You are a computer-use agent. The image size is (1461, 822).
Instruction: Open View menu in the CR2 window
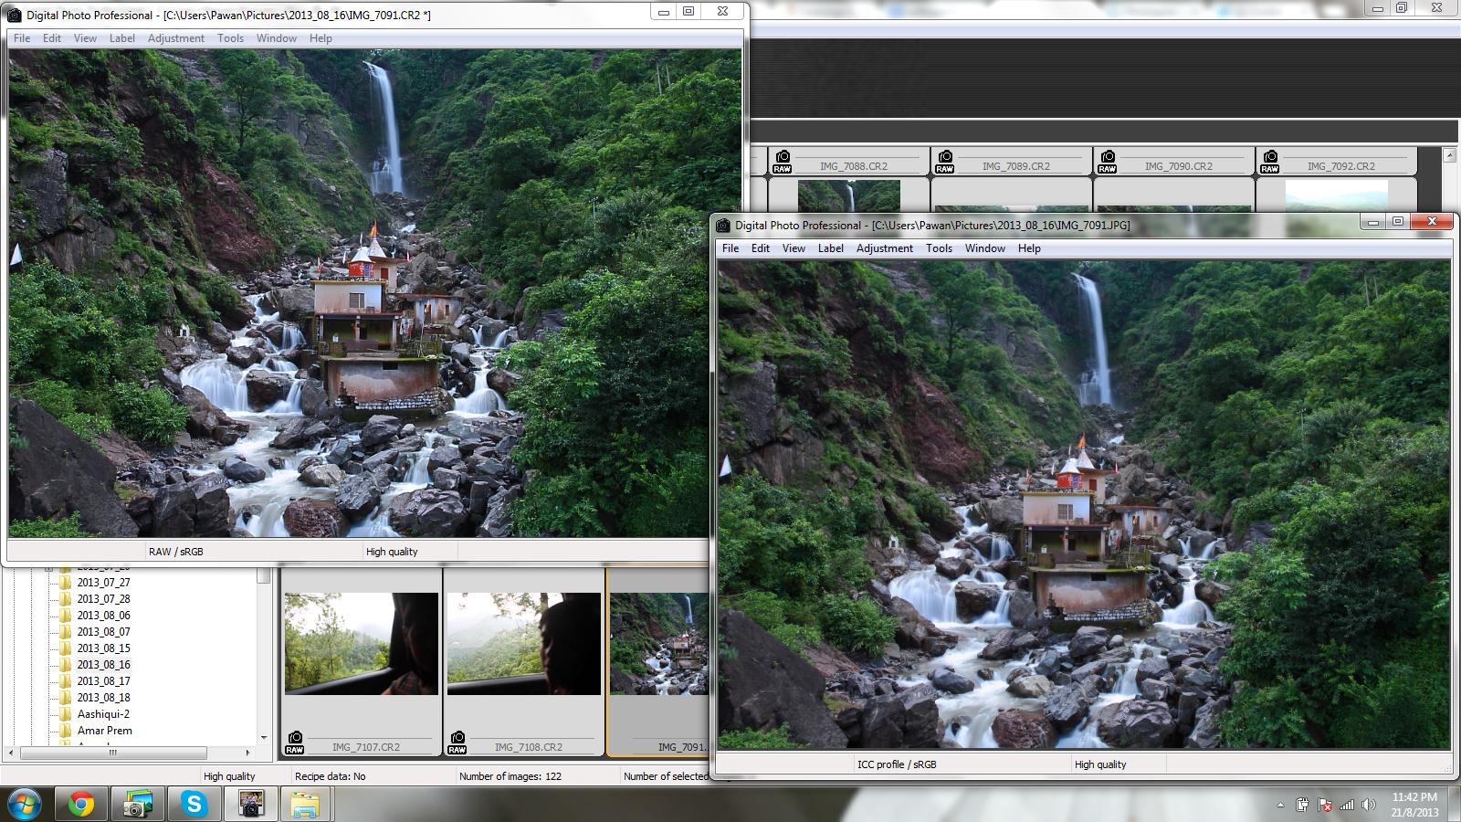click(x=85, y=38)
